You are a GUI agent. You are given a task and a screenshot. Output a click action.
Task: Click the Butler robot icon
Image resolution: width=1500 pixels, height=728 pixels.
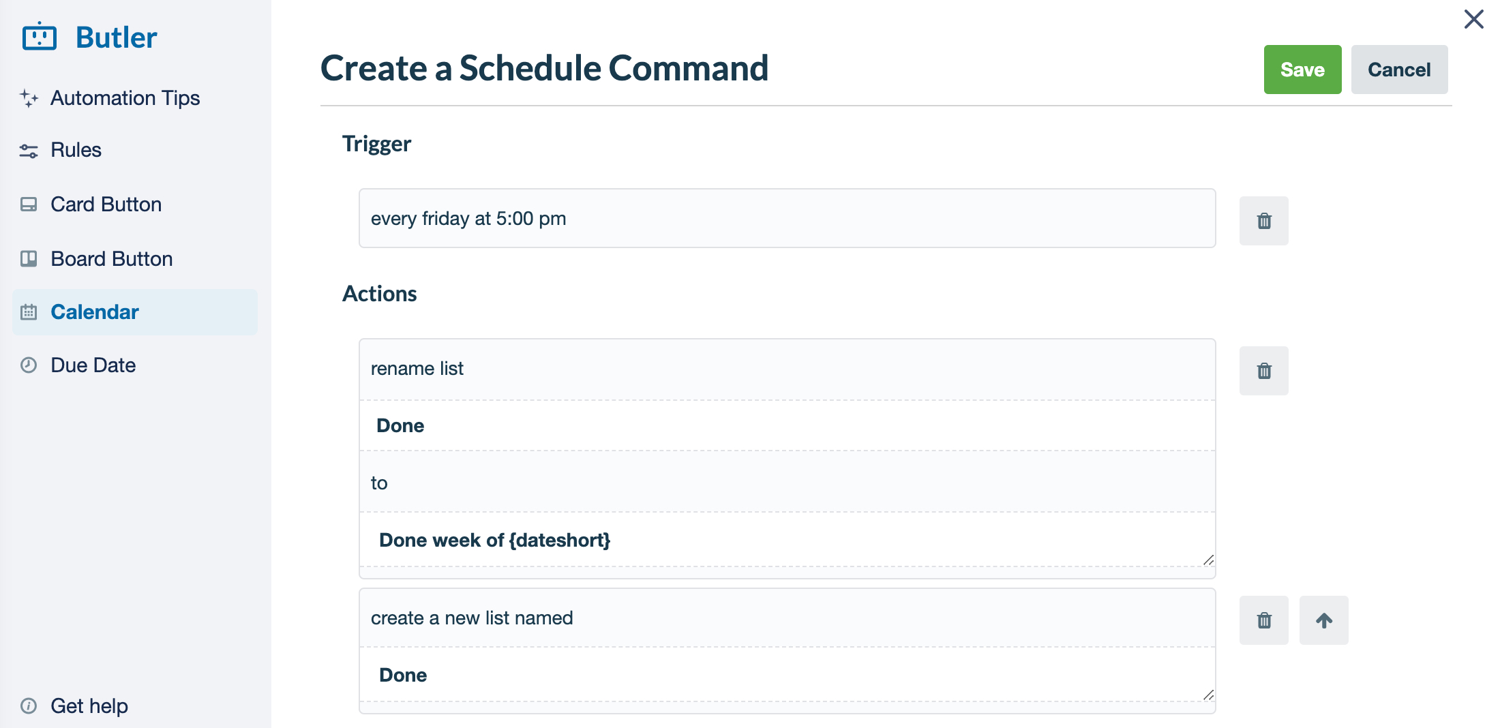[x=39, y=37]
